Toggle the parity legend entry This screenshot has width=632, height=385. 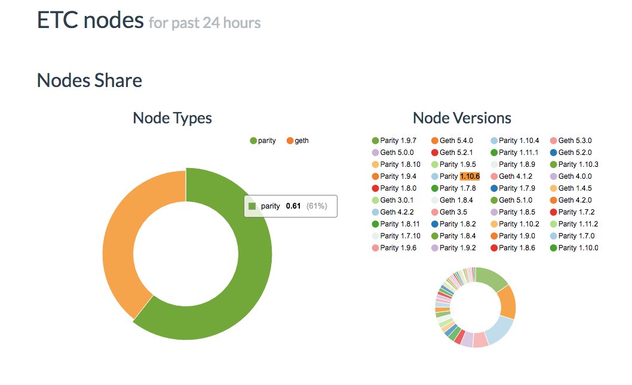point(263,141)
